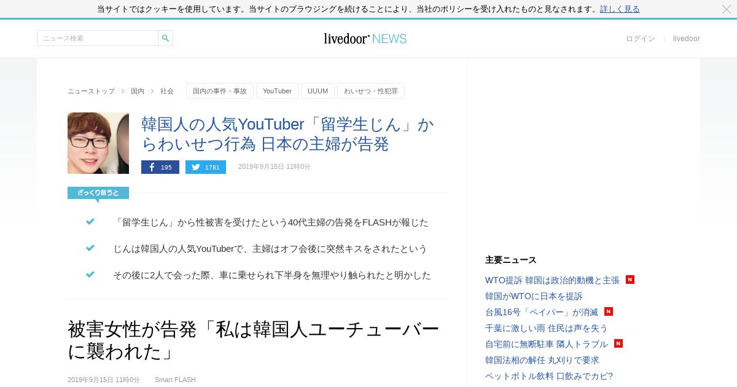The width and height of the screenshot is (737, 387).
Task: Open the article thumbnail photo
Action: point(98,143)
